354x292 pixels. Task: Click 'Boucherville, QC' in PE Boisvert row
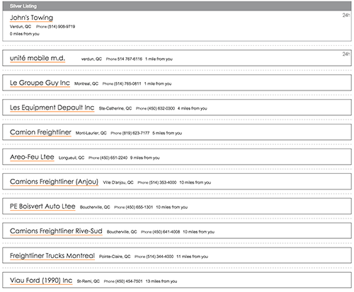coord(95,207)
